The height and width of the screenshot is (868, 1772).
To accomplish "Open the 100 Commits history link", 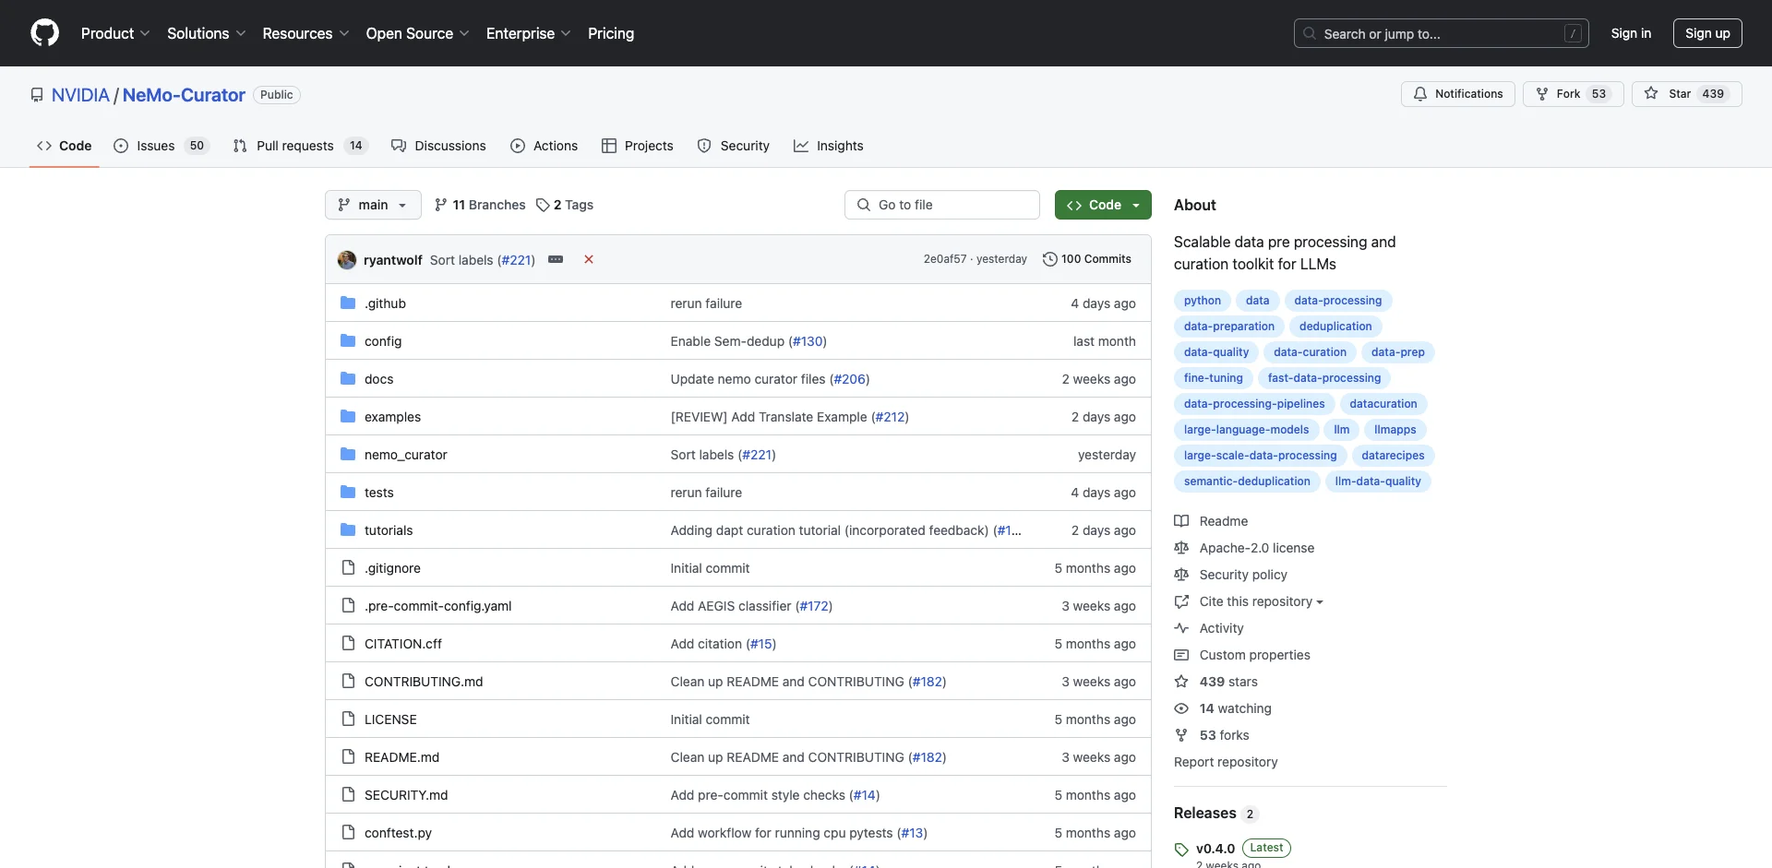I will (1086, 259).
